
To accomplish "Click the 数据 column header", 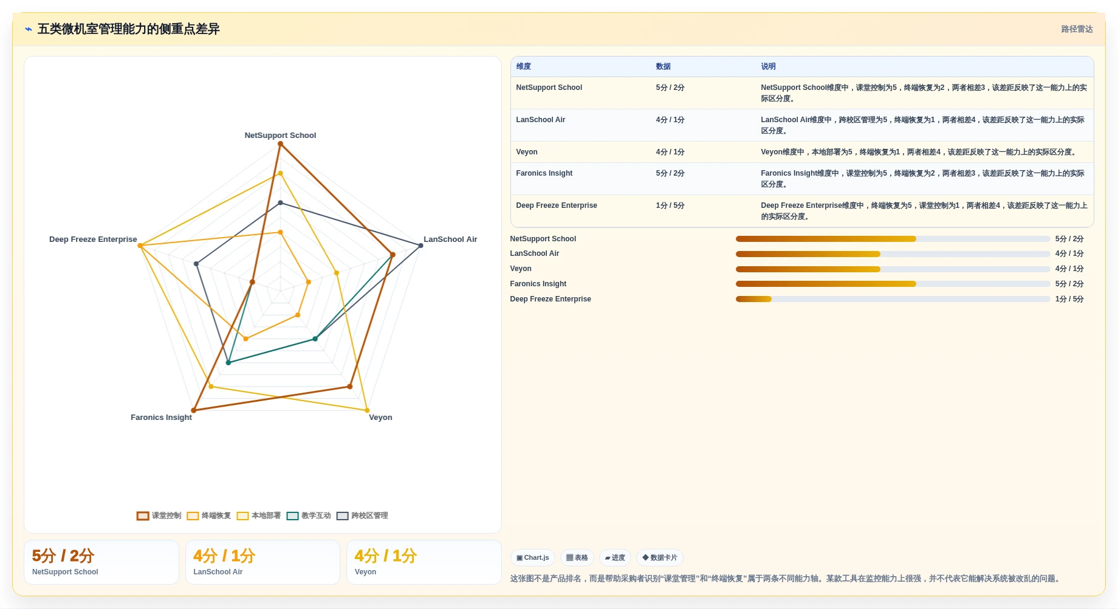I will click(x=663, y=66).
